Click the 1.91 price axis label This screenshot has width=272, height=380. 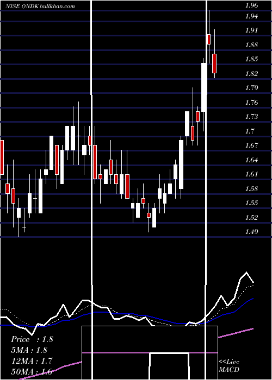pyautogui.click(x=251, y=30)
